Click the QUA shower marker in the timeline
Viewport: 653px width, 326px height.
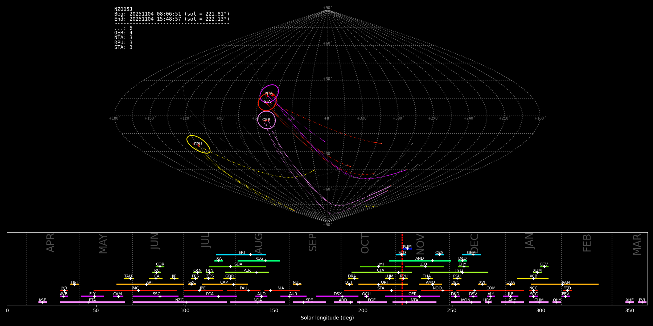(510, 284)
